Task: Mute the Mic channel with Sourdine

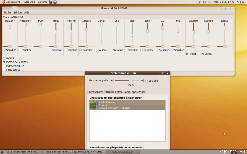Action: [x=172, y=50]
